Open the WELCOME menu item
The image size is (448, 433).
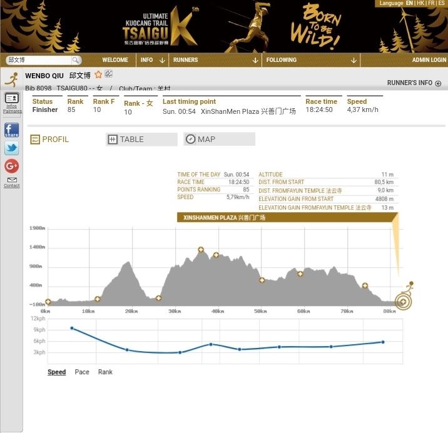[115, 60]
